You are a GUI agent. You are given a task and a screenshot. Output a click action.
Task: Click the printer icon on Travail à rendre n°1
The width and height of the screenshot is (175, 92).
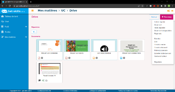pos(46,80)
